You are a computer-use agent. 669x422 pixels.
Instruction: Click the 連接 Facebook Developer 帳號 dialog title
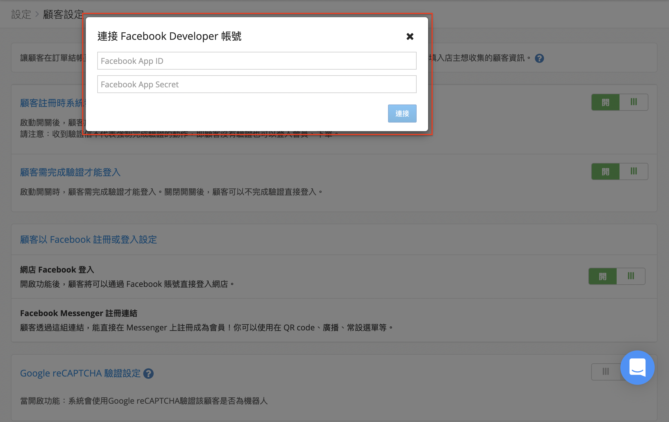pos(169,36)
